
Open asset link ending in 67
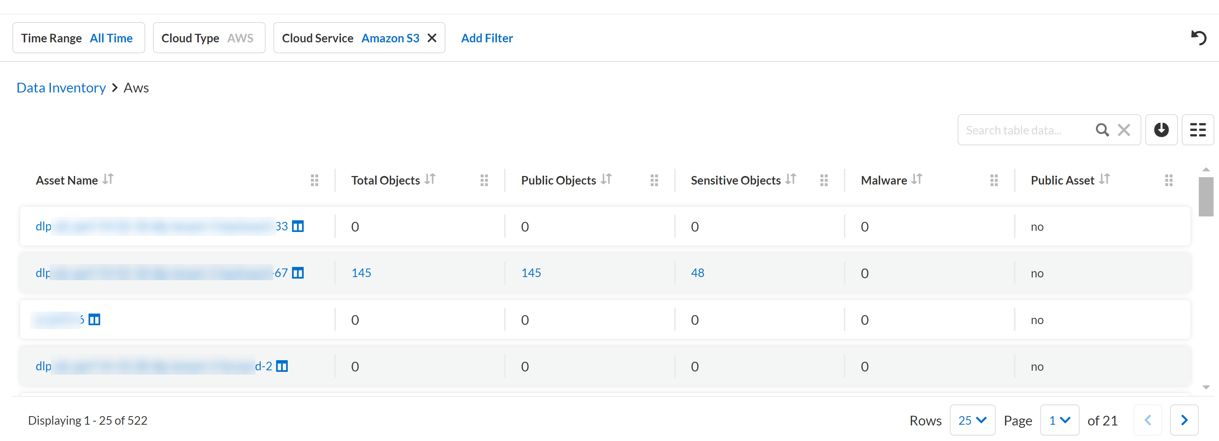pyautogui.click(x=162, y=273)
